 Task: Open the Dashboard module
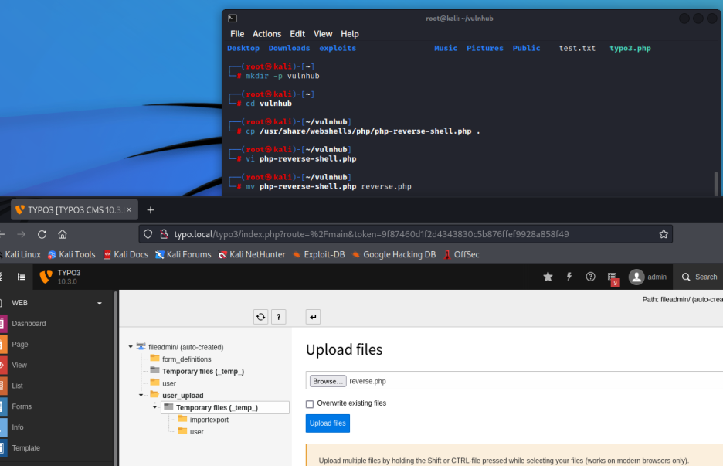pos(29,324)
